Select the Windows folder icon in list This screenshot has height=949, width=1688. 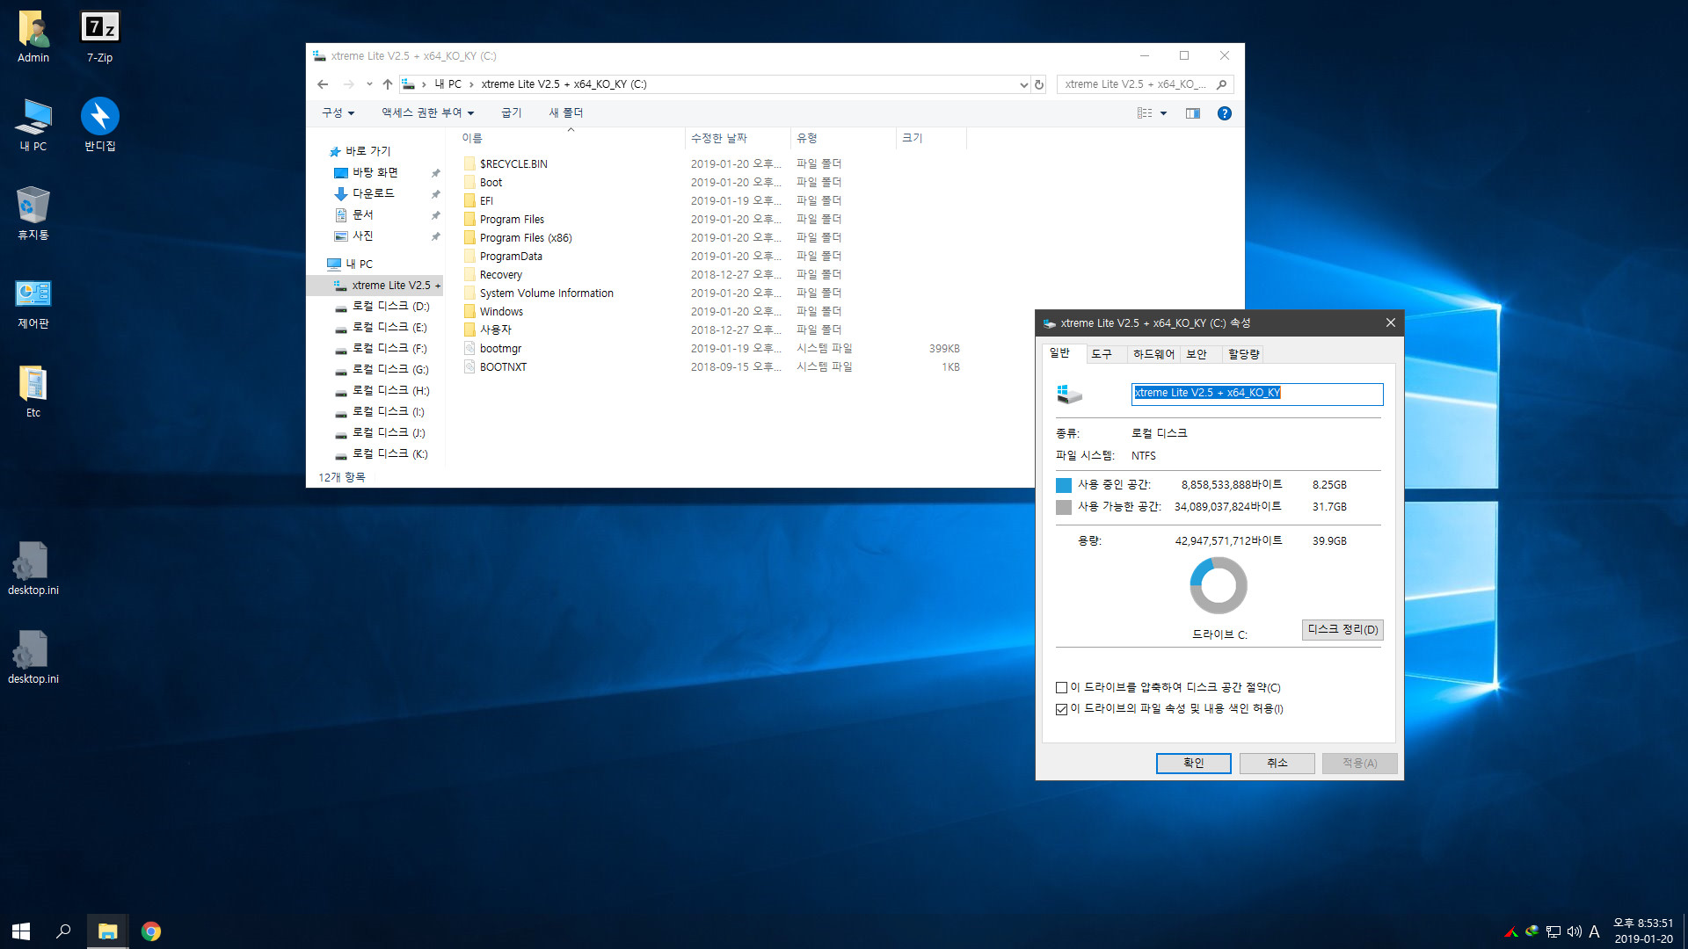tap(469, 311)
